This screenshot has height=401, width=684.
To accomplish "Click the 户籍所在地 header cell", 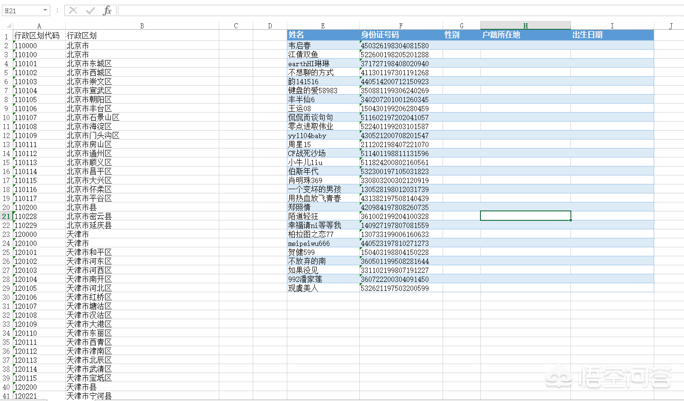I will click(525, 35).
